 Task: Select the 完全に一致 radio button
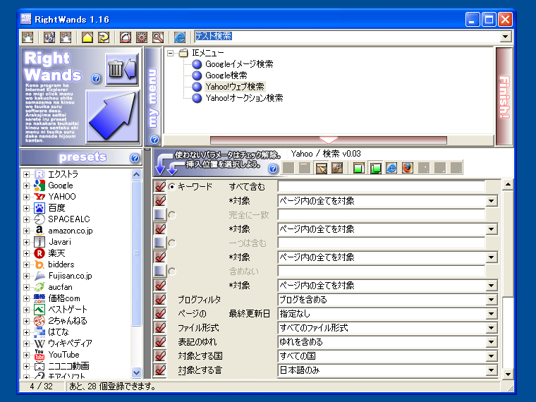pos(172,215)
